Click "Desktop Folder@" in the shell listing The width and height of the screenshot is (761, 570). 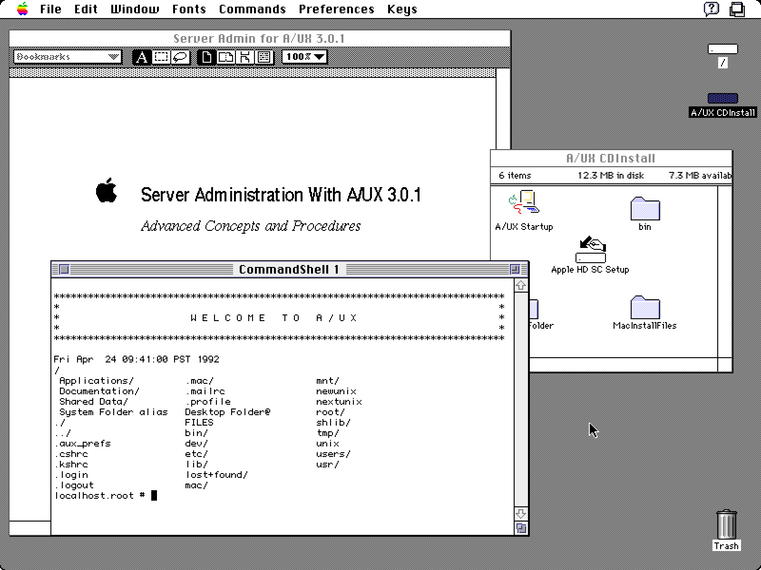(x=227, y=412)
